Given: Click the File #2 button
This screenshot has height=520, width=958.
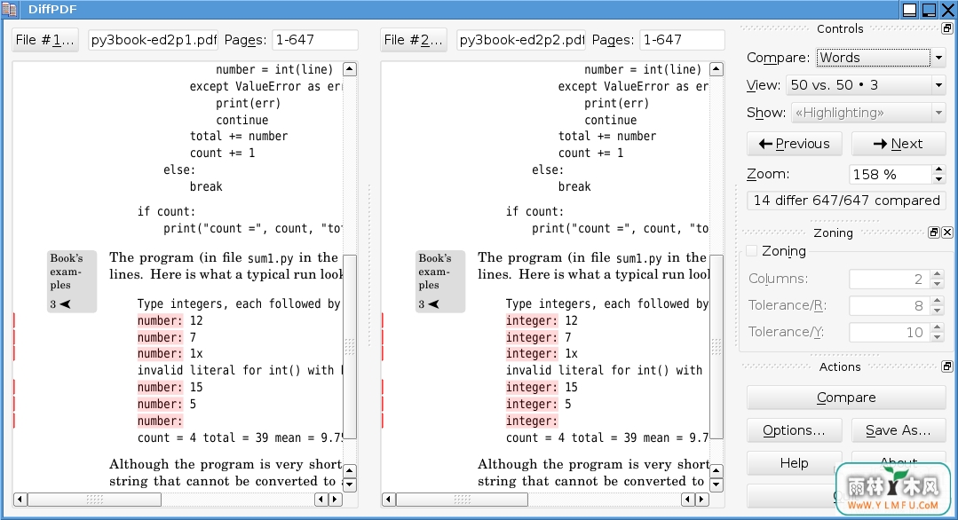Looking at the screenshot, I should pos(414,40).
